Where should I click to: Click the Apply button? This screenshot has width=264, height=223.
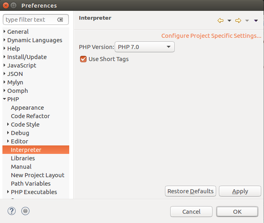240,191
